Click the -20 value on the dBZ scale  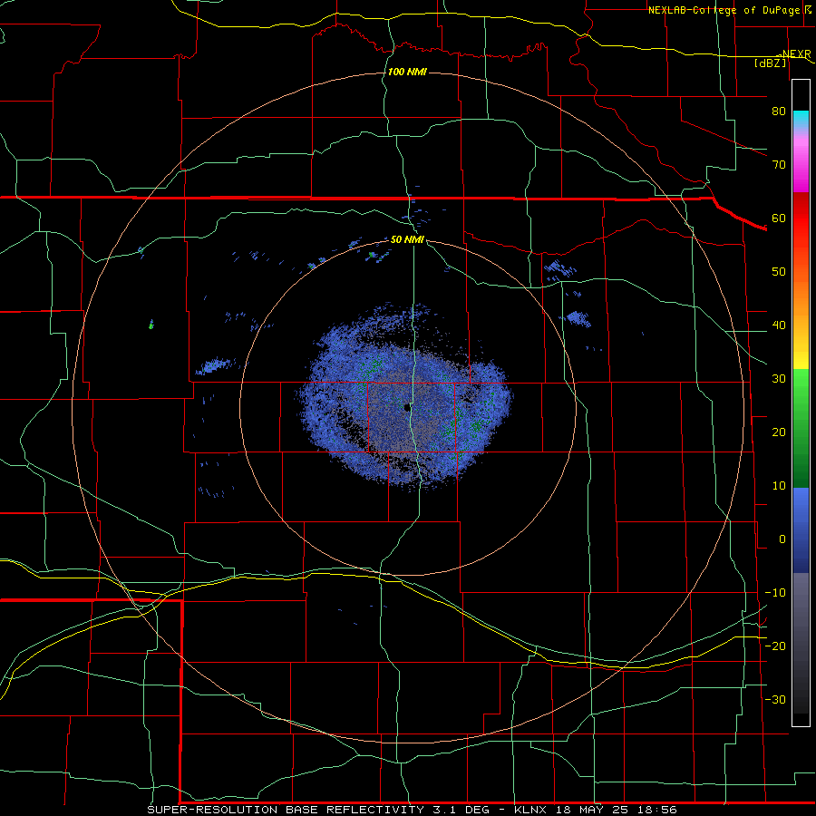(775, 646)
